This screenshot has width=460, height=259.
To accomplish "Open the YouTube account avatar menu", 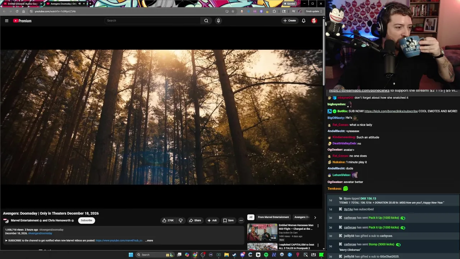I will (314, 21).
